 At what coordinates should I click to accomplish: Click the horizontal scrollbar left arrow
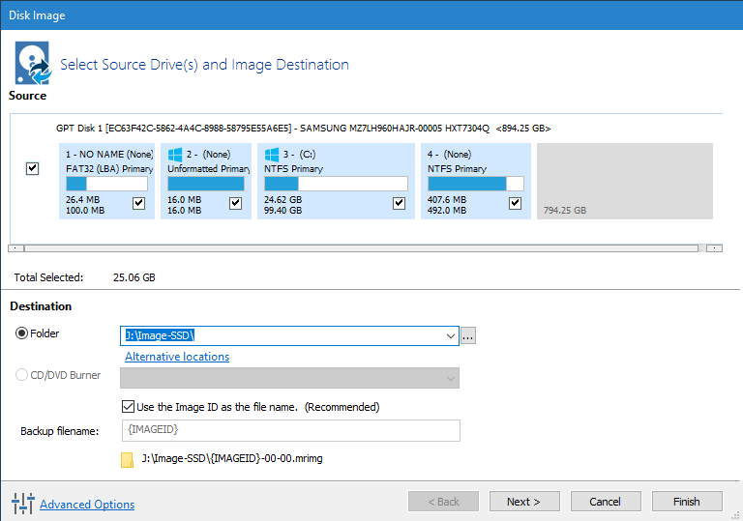point(15,248)
